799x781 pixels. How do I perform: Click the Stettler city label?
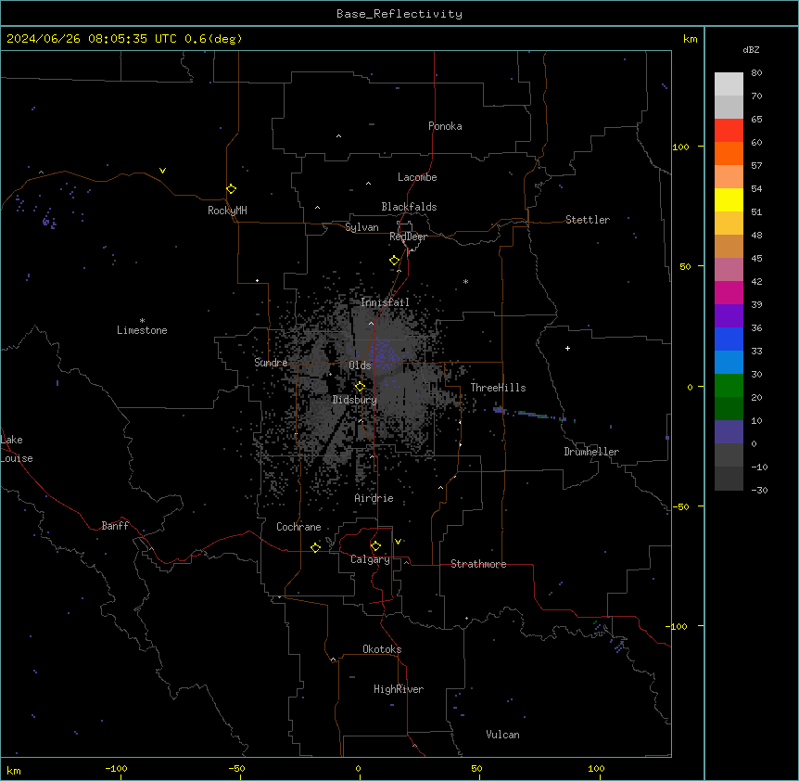[x=588, y=220]
